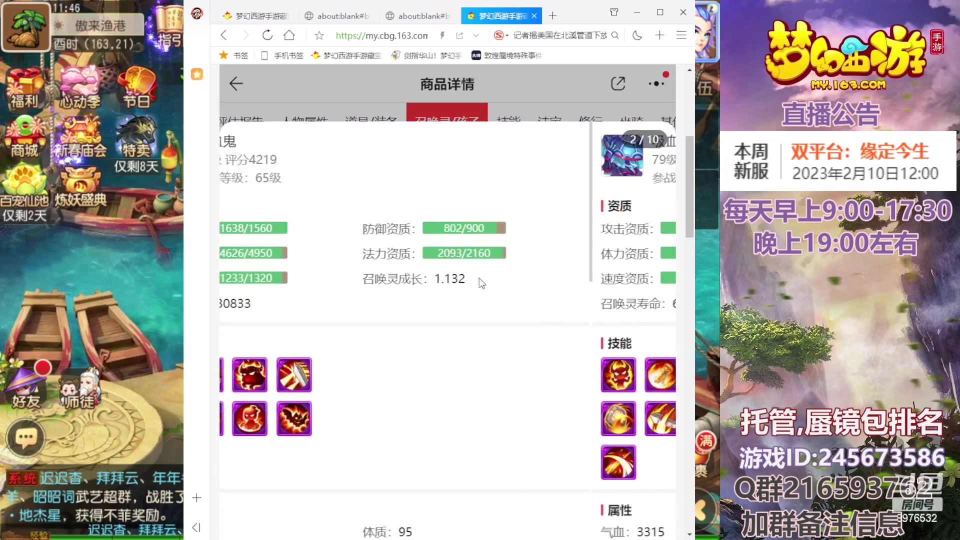The width and height of the screenshot is (960, 540).
Task: Click share icon beside the address bar
Action: 459,35
